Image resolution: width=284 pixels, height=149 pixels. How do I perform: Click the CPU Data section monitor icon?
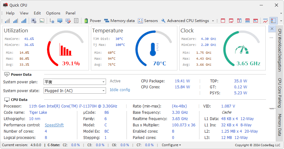coord(7,100)
